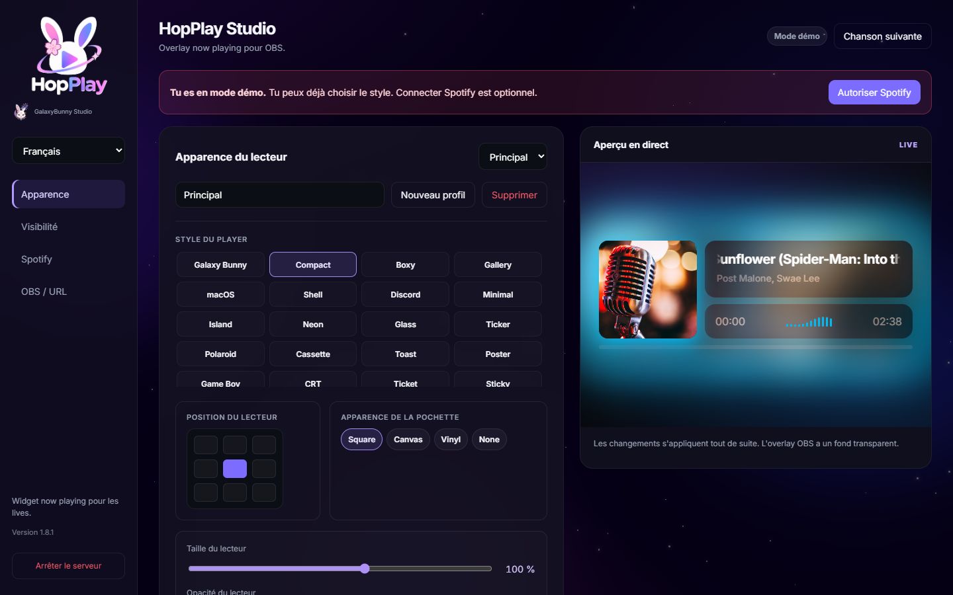The height and width of the screenshot is (595, 953).
Task: Select the Island player style
Action: point(220,324)
